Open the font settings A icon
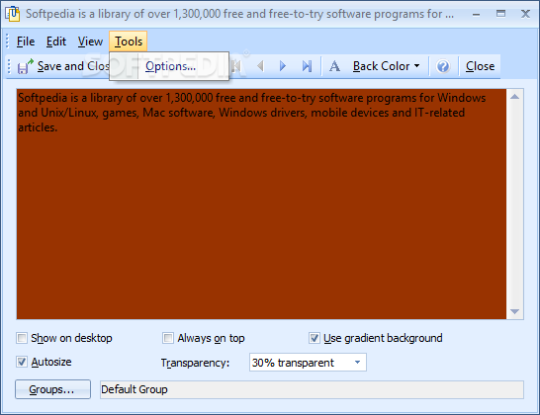The width and height of the screenshot is (540, 415). pyautogui.click(x=334, y=66)
